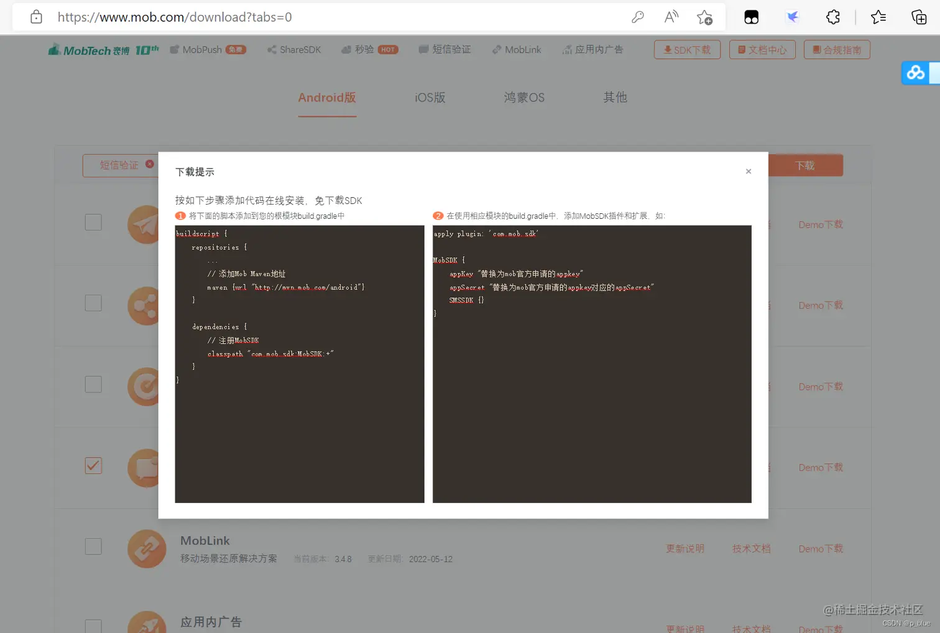Open 更新说明 for MobLink
The height and width of the screenshot is (633, 940).
pyautogui.click(x=685, y=548)
